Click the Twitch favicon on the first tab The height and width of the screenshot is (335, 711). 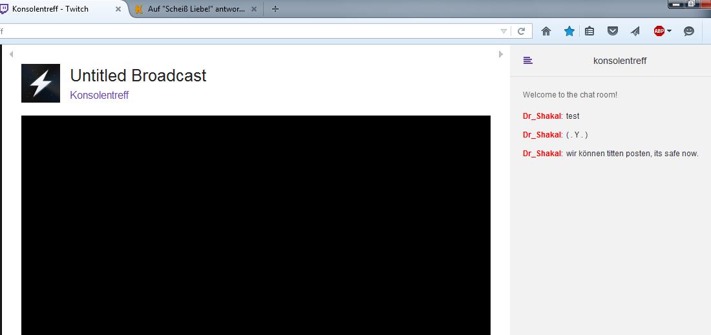pos(4,9)
